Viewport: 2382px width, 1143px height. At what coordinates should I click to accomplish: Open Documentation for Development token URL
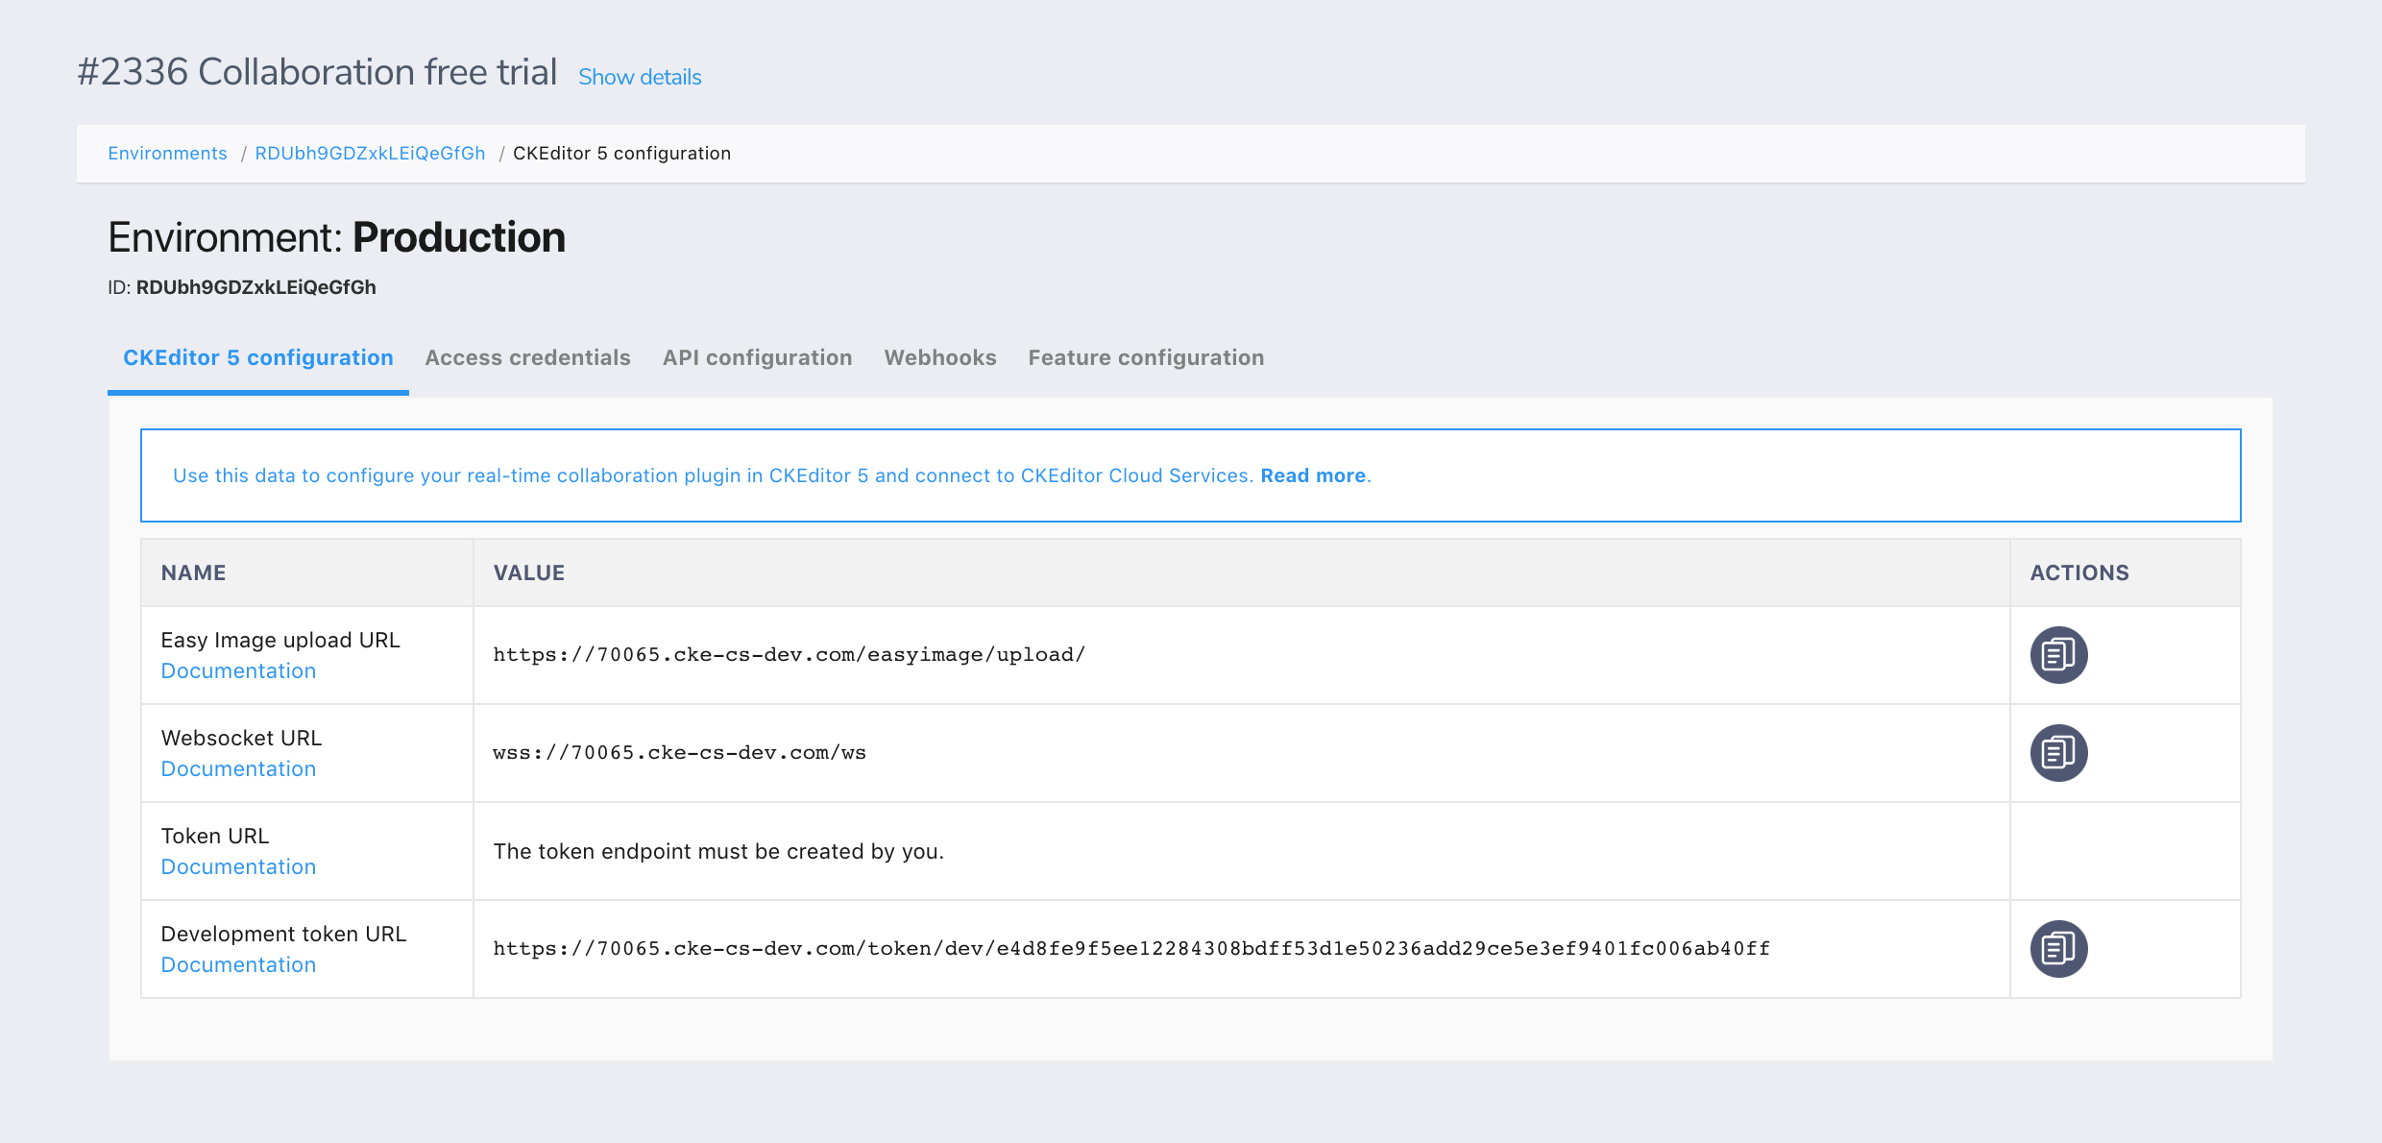pos(237,964)
